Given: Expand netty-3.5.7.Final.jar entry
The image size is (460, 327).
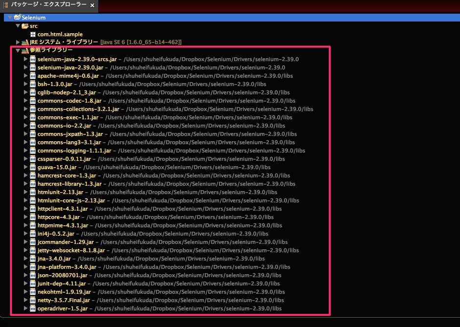Looking at the screenshot, I should click(x=25, y=300).
